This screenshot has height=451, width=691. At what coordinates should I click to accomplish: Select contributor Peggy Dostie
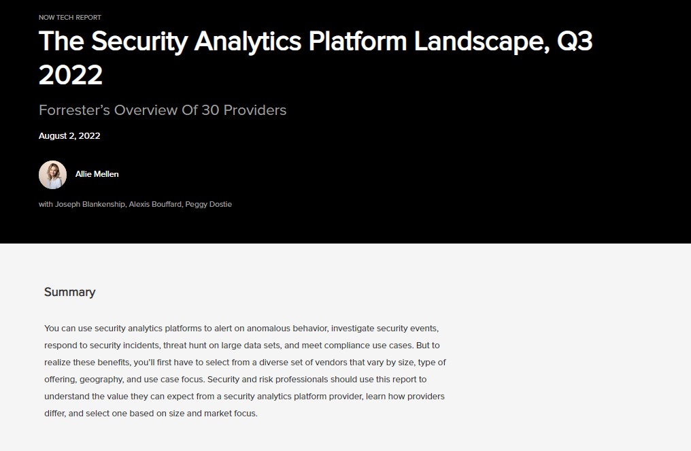point(208,204)
